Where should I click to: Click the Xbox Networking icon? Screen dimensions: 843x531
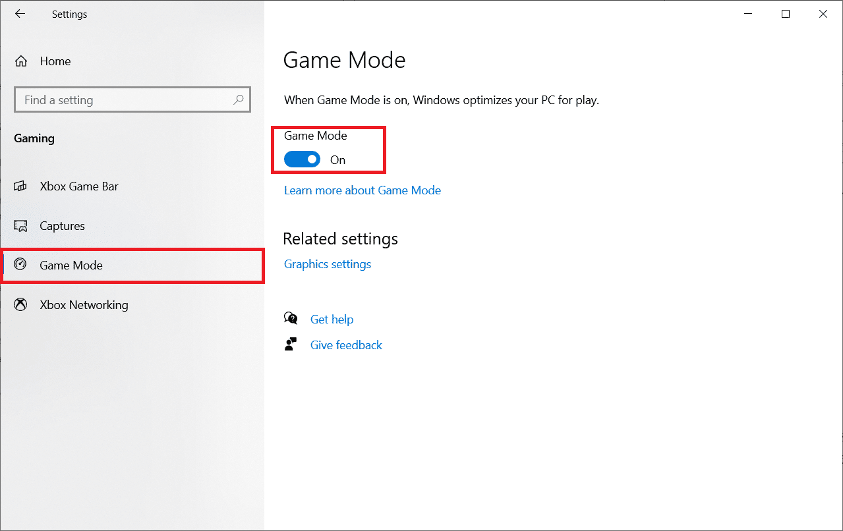click(21, 304)
